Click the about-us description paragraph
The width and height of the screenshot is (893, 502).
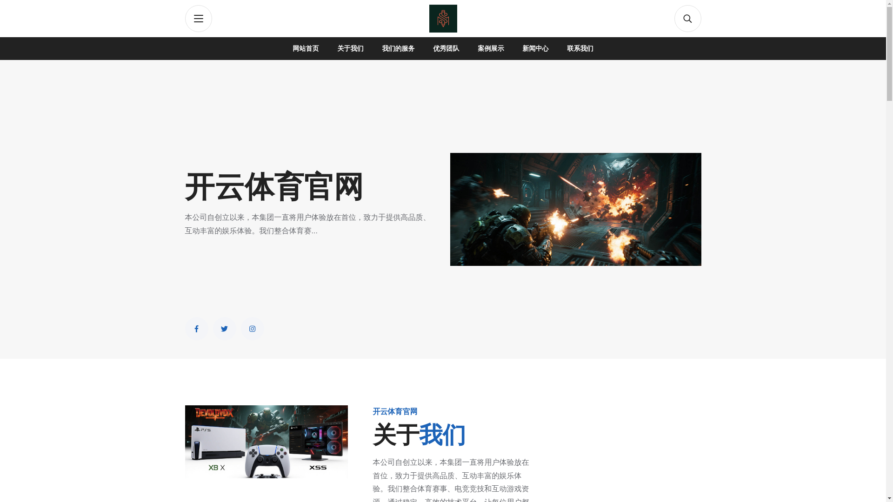click(451, 480)
